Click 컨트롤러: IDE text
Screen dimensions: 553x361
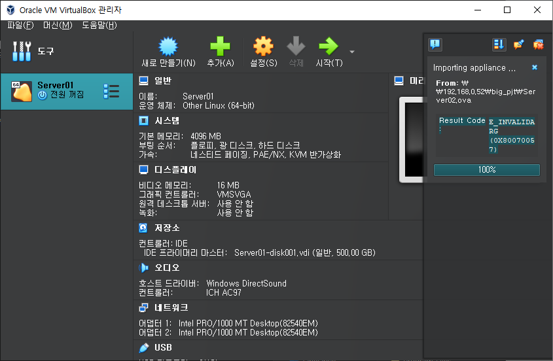[x=163, y=243]
